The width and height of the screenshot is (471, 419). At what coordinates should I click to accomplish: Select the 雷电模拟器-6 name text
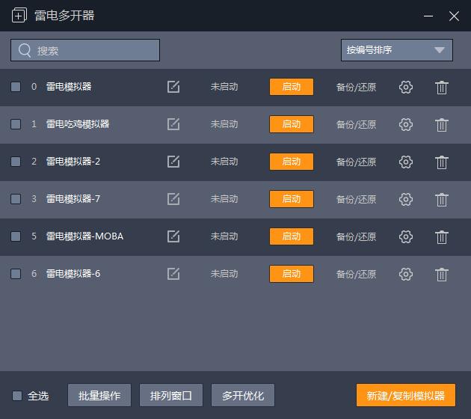point(73,274)
